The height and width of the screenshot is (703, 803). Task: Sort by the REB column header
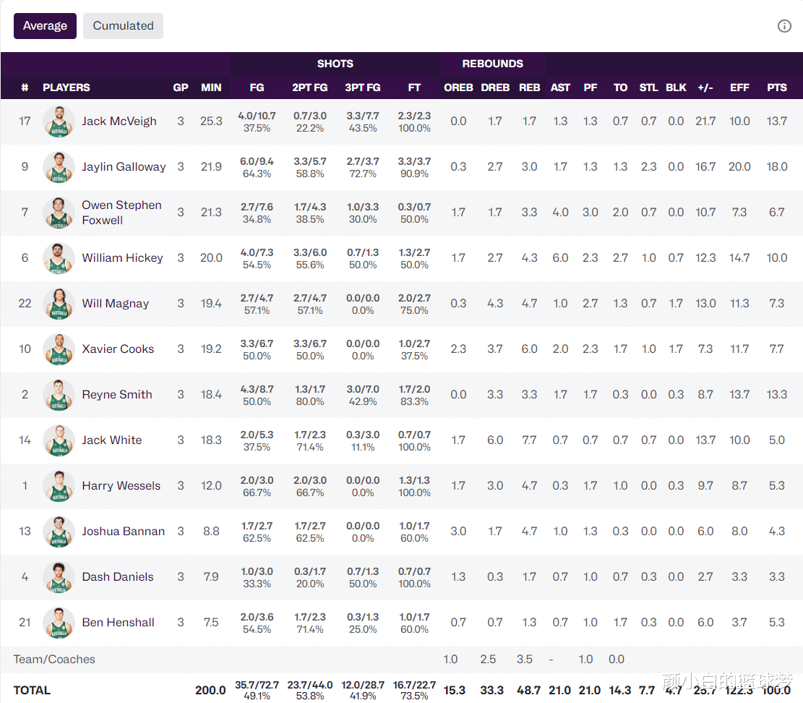pos(530,88)
